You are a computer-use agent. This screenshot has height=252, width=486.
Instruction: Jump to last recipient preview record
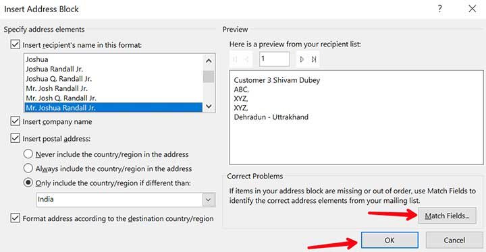click(x=314, y=59)
